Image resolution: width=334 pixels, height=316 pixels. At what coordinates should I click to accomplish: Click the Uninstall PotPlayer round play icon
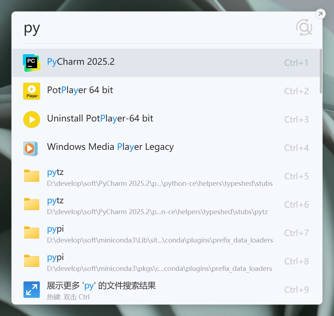coord(32,120)
